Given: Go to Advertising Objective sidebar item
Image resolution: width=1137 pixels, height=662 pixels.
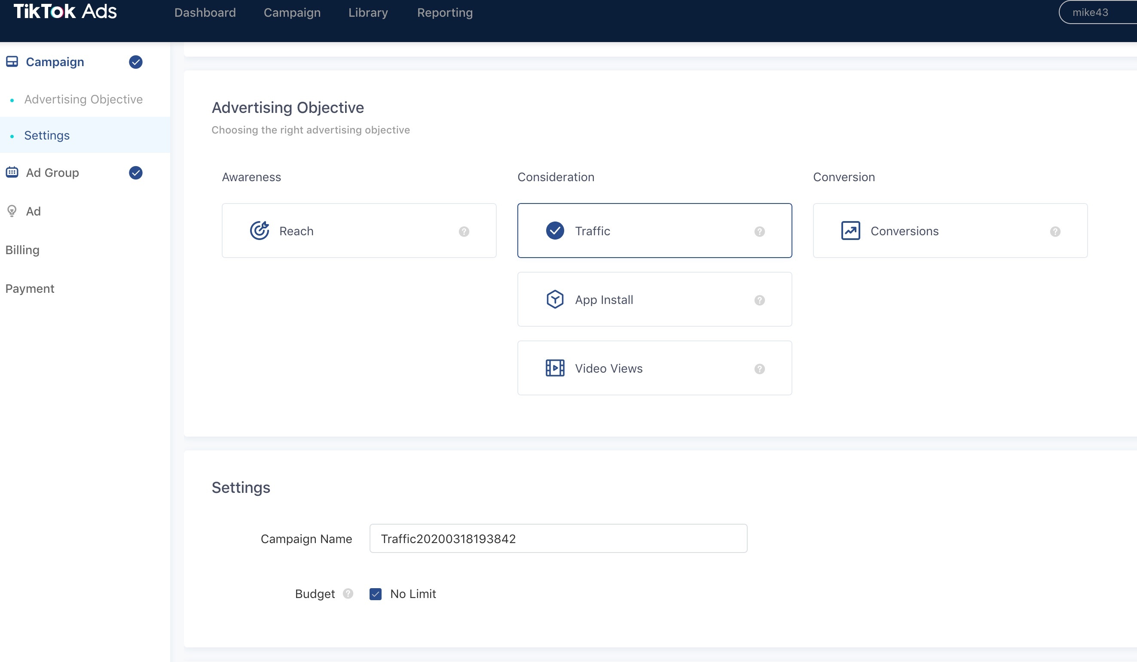Looking at the screenshot, I should (83, 99).
